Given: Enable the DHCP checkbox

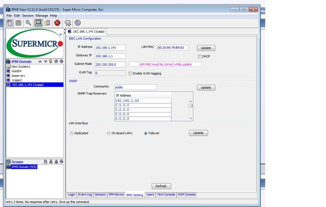Looking at the screenshot, I should click(x=199, y=56).
